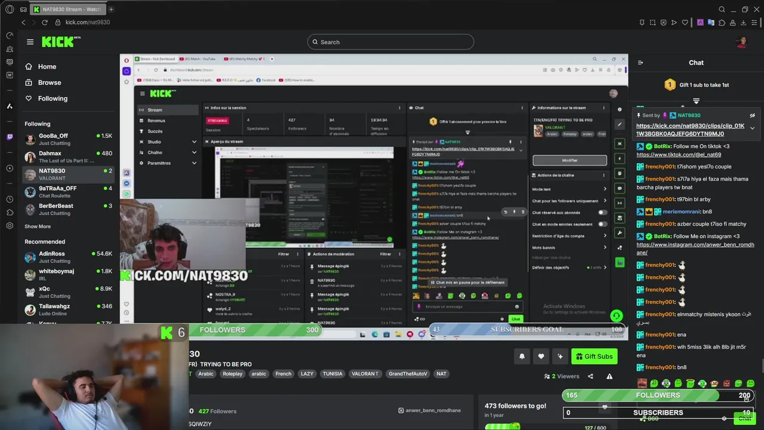Image resolution: width=764 pixels, height=430 pixels.
Task: Open the browser downloads icon
Action: 744,22
